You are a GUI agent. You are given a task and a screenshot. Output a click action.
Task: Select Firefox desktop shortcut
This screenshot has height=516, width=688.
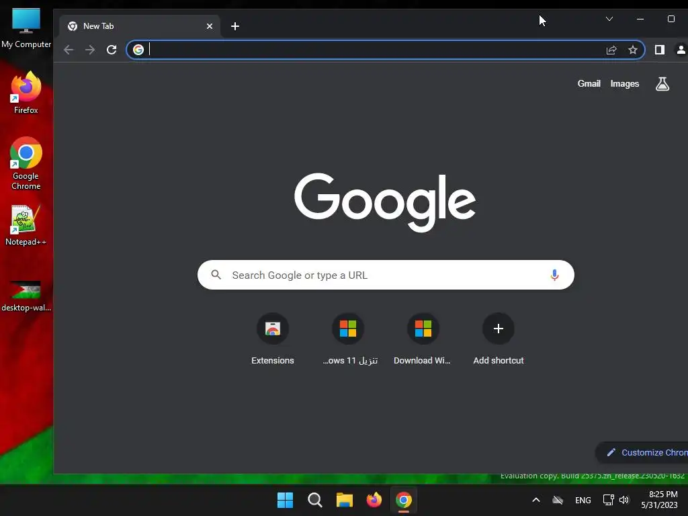26,93
